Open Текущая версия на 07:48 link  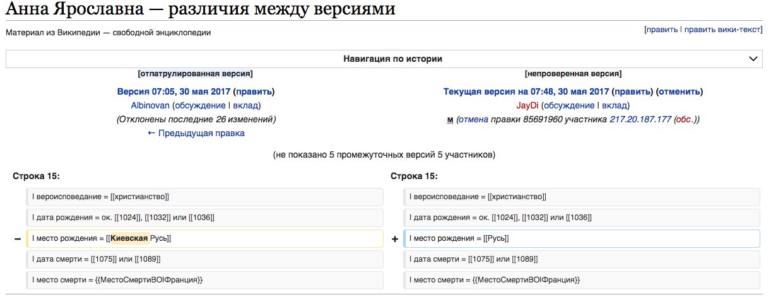click(526, 91)
